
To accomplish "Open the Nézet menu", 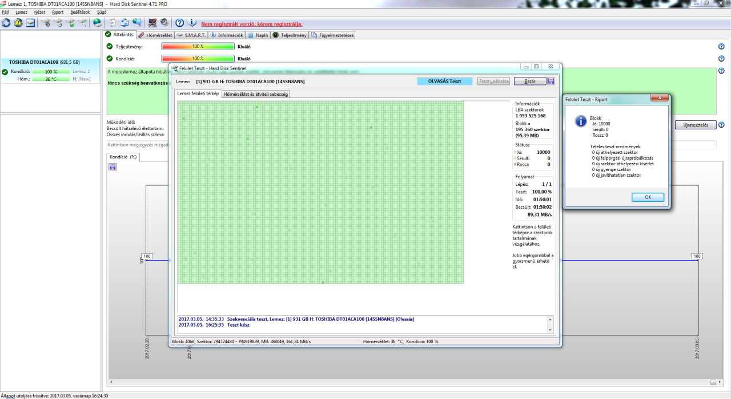I will pyautogui.click(x=39, y=12).
